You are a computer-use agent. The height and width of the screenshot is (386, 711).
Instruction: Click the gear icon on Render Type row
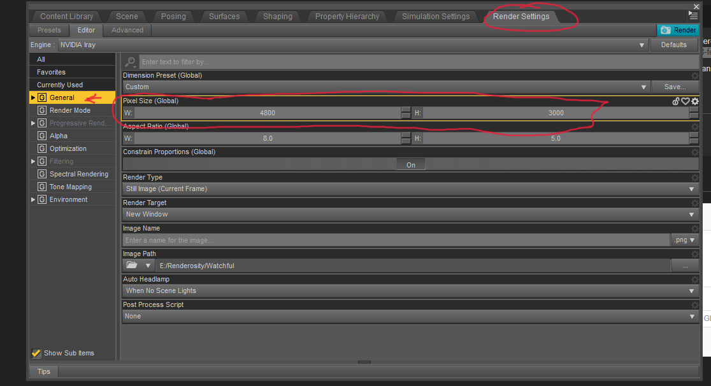click(694, 177)
